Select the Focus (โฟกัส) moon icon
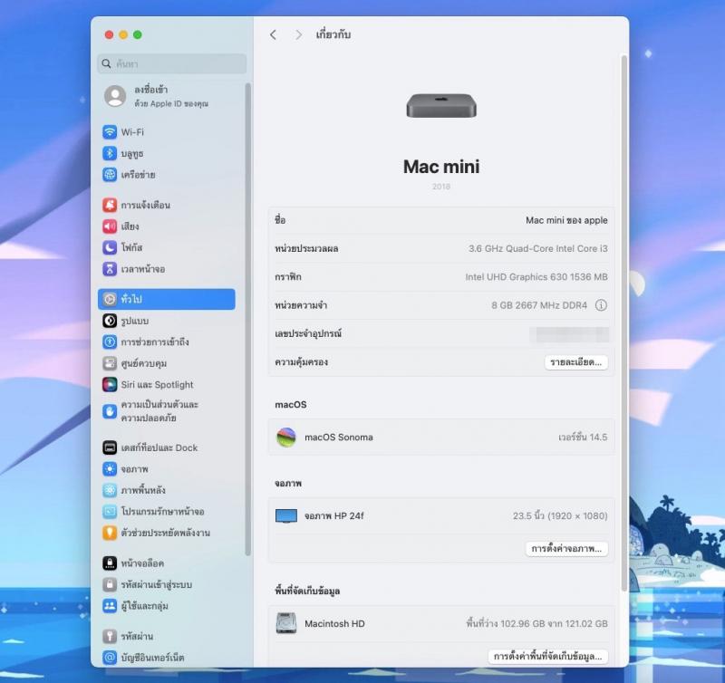725x683 pixels. tap(110, 247)
